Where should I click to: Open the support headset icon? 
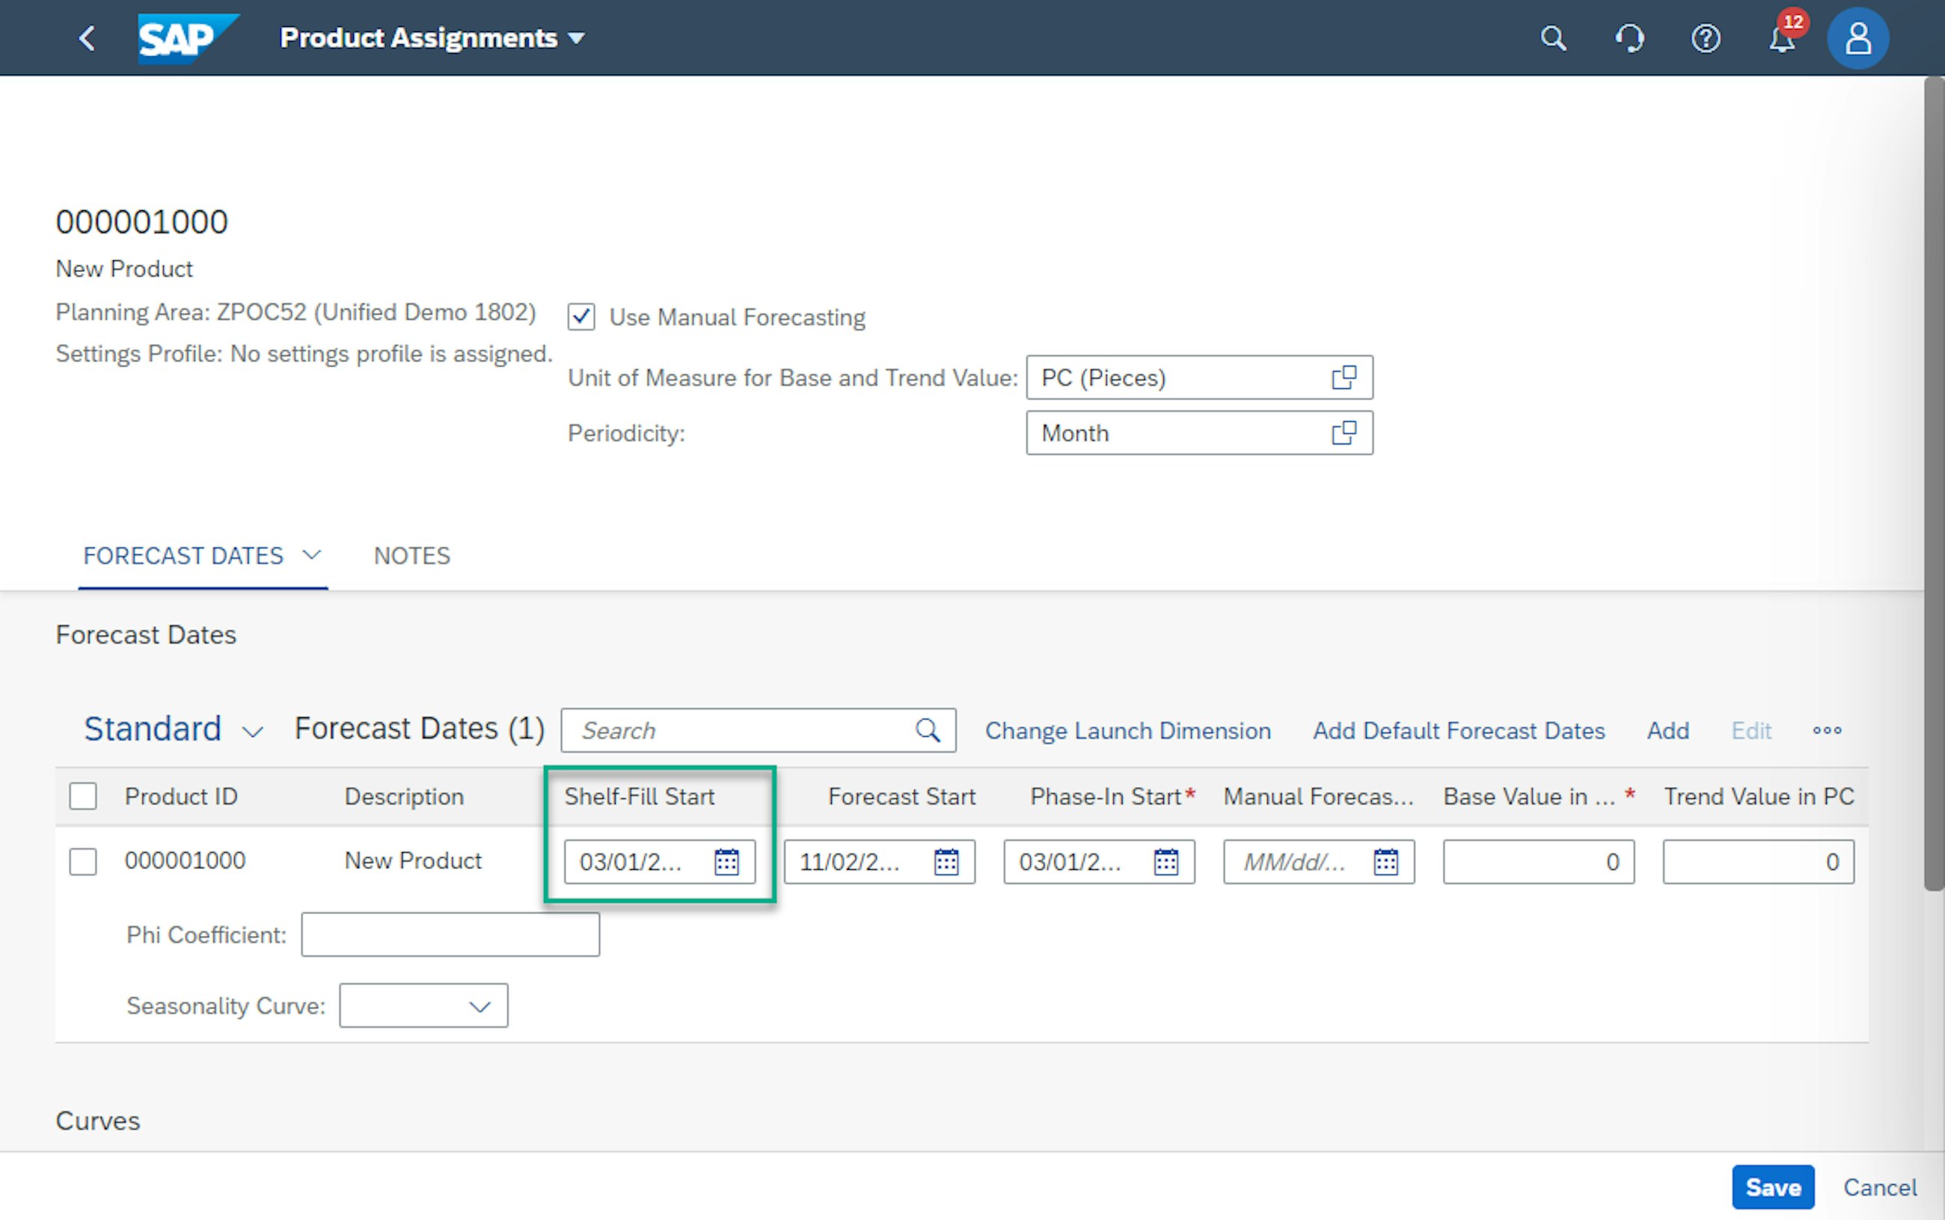click(1629, 38)
